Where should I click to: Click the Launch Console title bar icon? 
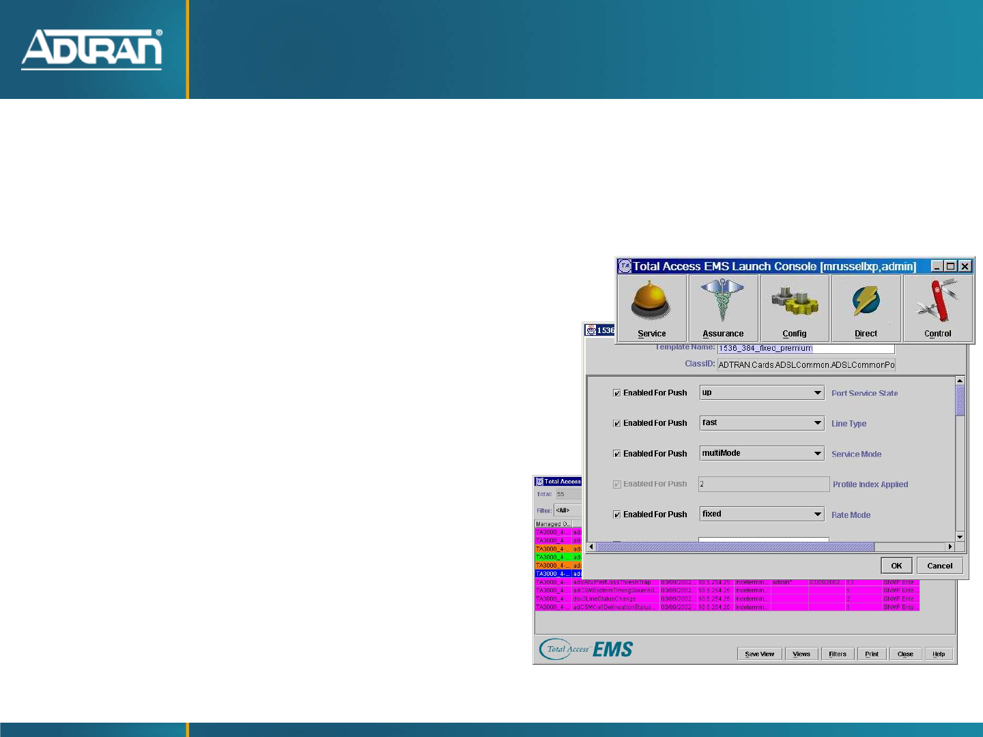click(x=625, y=266)
